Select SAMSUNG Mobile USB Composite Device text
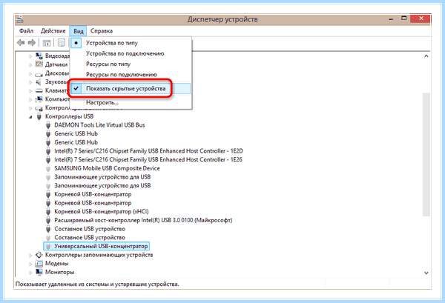Viewport: 445px width, 303px height. pos(107,168)
